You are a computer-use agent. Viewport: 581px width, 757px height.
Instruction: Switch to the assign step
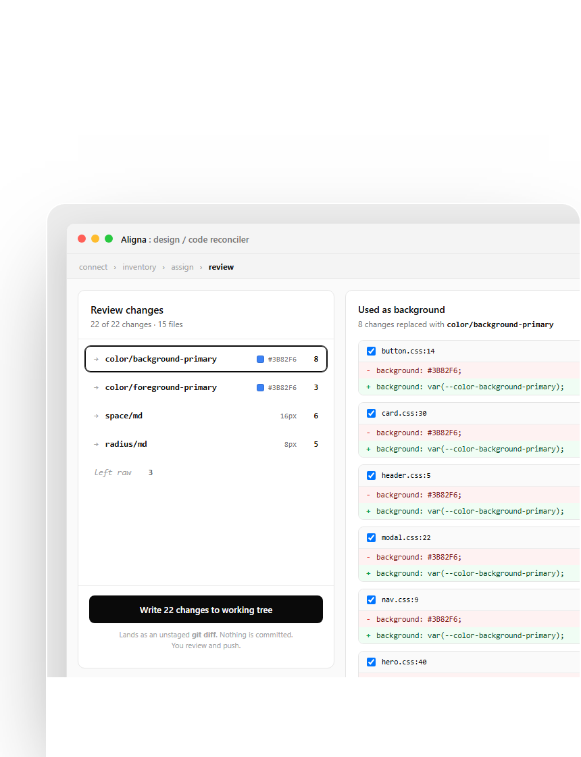pos(182,267)
